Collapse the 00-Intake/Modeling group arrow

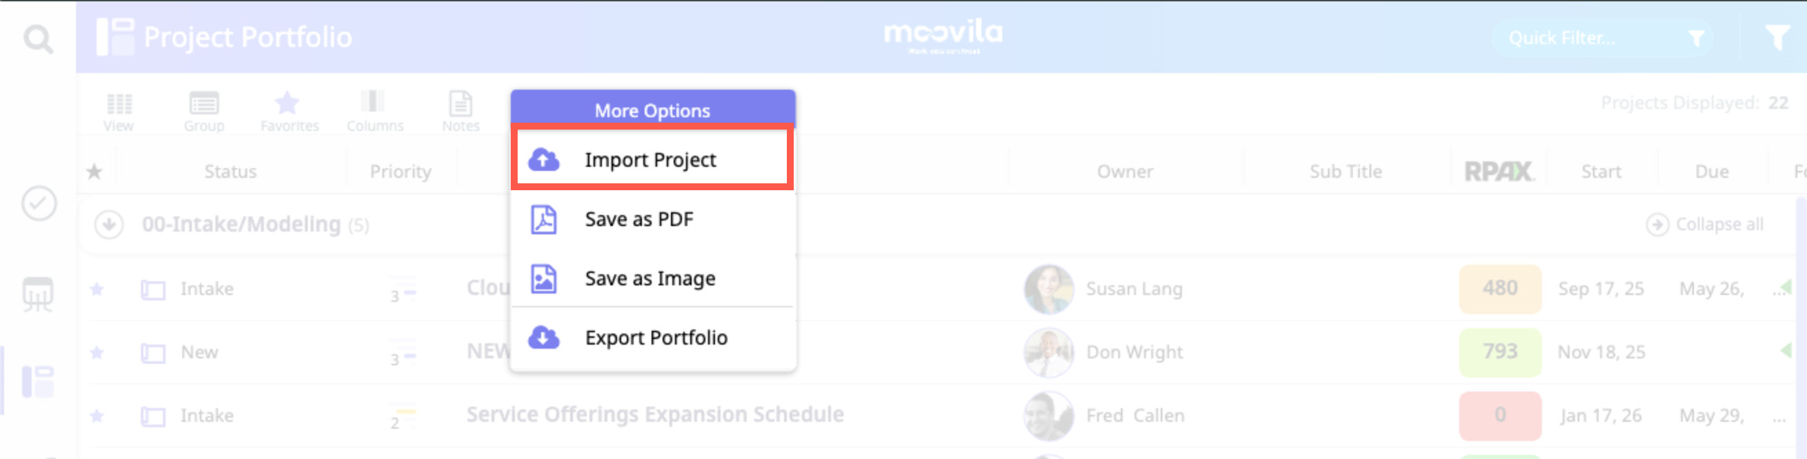click(x=110, y=225)
